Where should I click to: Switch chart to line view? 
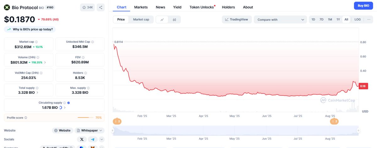tap(162, 19)
